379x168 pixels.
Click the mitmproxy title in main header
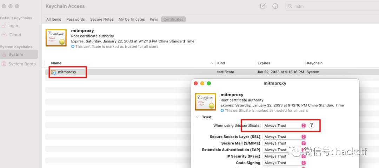pos(82,30)
